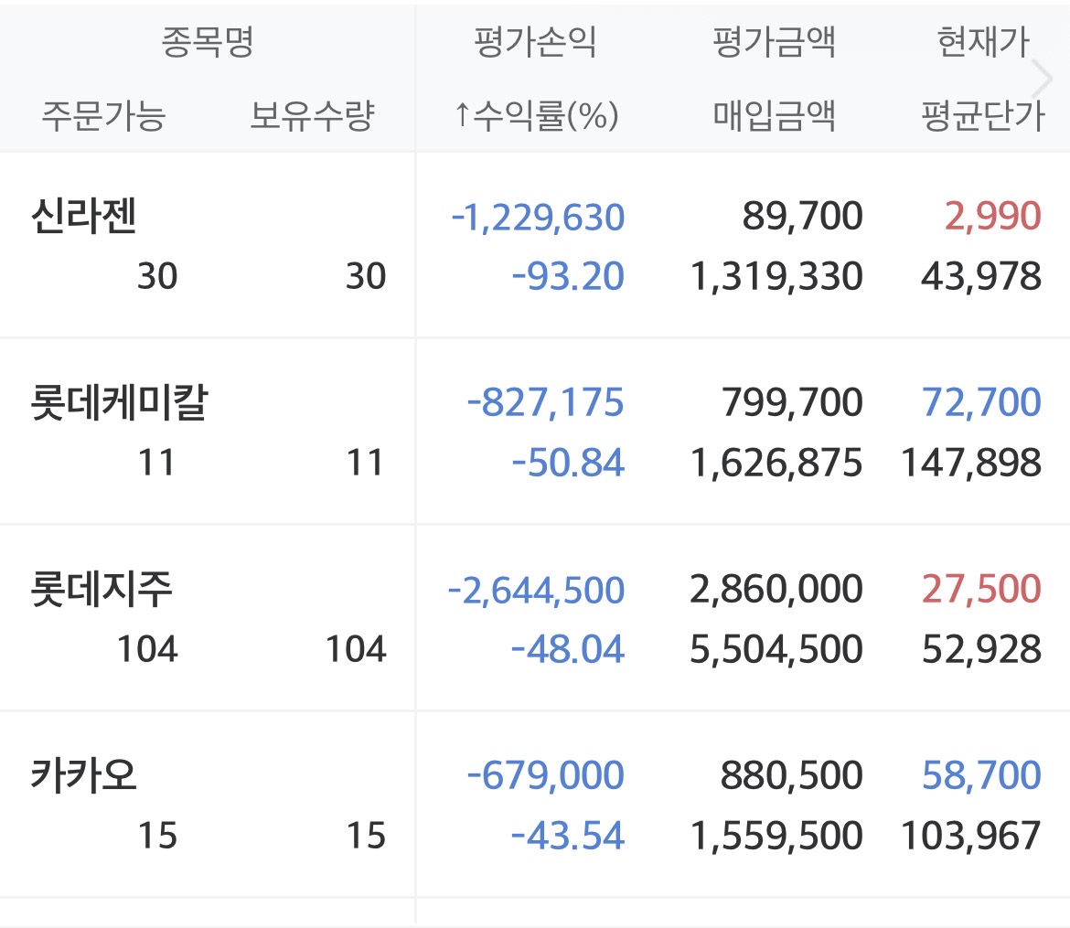Tap the 매입금액 column header
The height and width of the screenshot is (928, 1070).
(774, 116)
